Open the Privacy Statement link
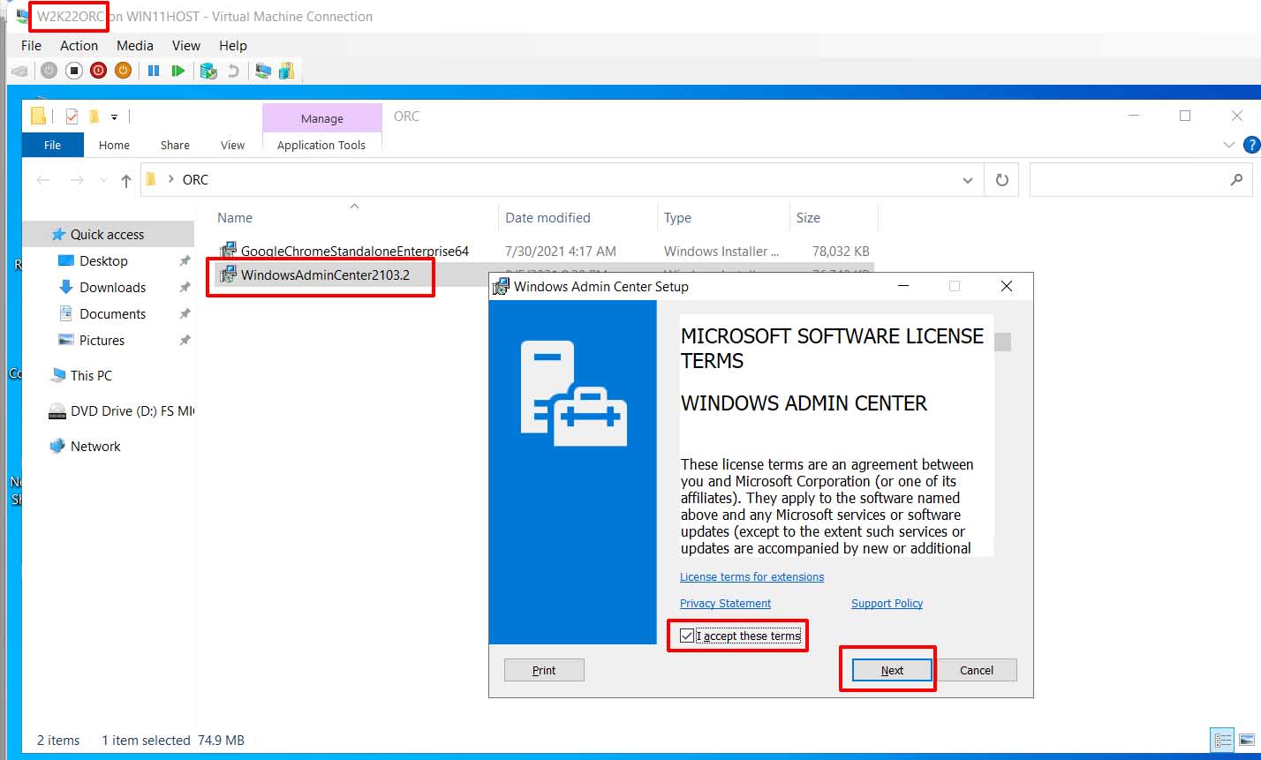 tap(725, 604)
